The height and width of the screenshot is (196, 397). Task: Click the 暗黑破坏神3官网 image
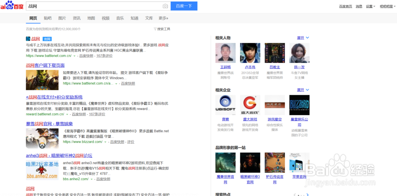point(250,162)
